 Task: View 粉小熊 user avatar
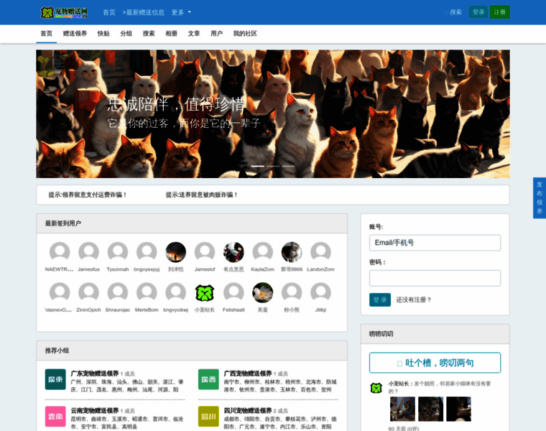tap(292, 293)
